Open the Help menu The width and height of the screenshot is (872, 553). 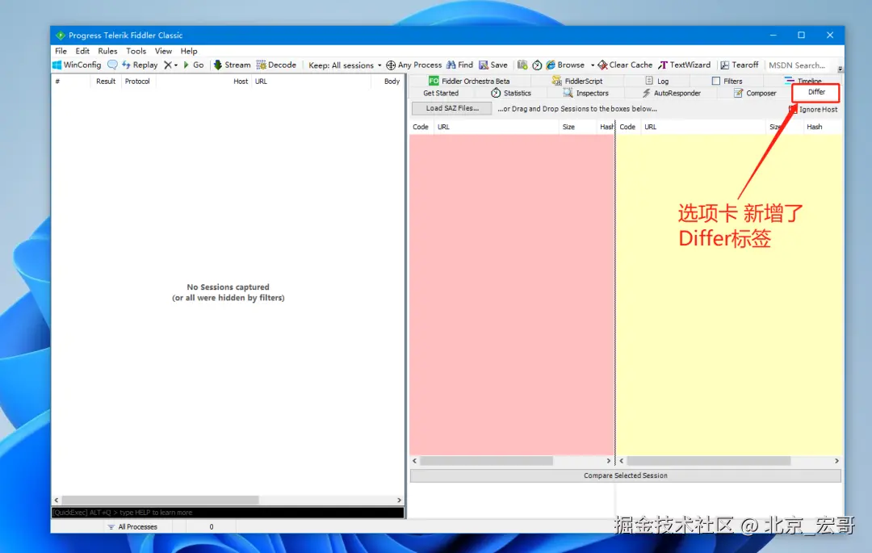click(x=188, y=51)
